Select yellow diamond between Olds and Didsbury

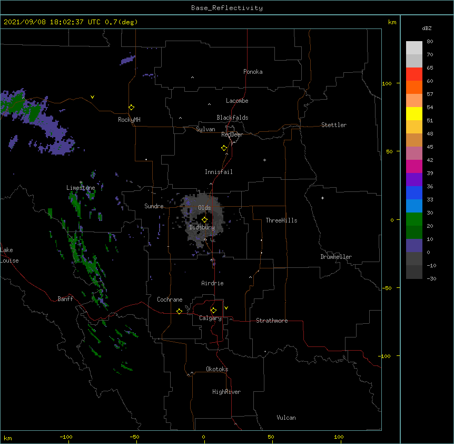(x=204, y=219)
